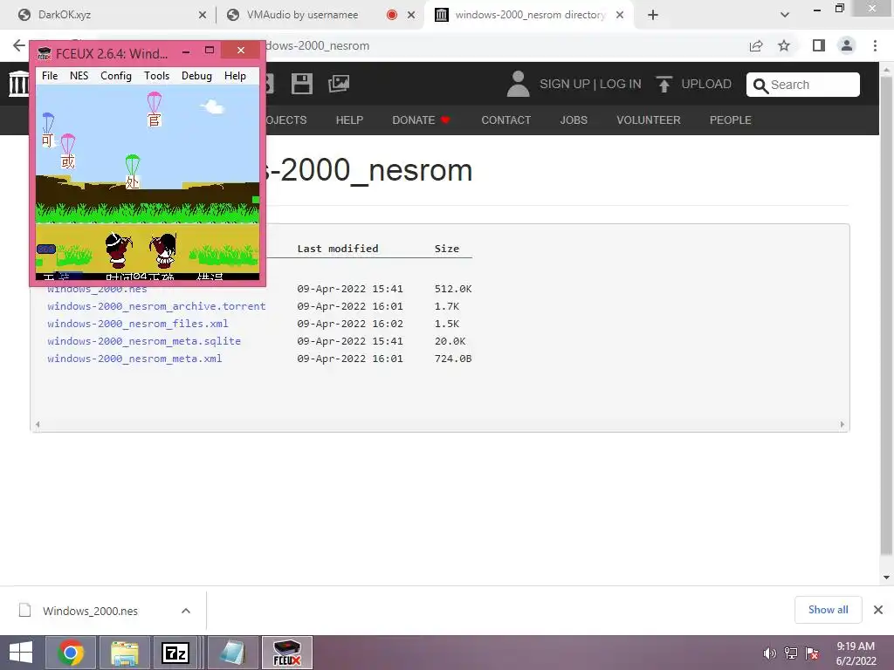Click the page vertical scrollbar down arrow
The image size is (894, 670).
[886, 578]
